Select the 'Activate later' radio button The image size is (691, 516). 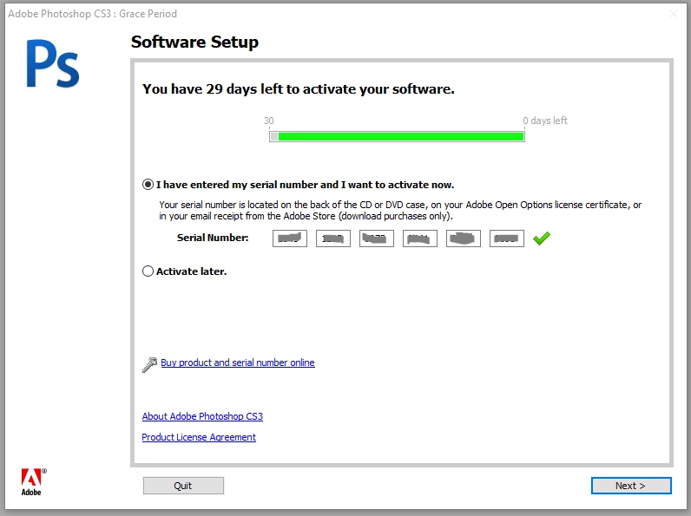[x=148, y=271]
